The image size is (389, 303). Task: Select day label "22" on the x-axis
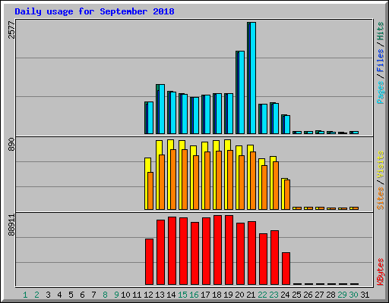[x=262, y=295]
